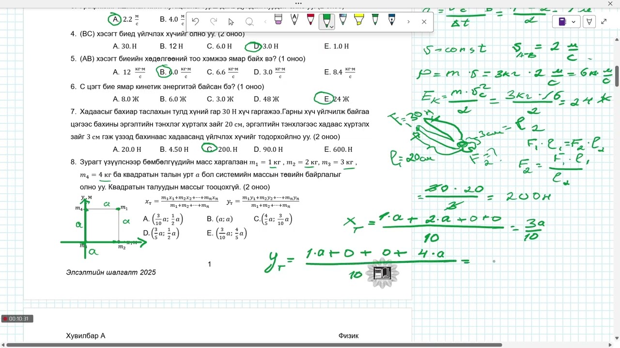The width and height of the screenshot is (620, 348).
Task: Open the purple notebook dropdown
Action: (x=566, y=22)
